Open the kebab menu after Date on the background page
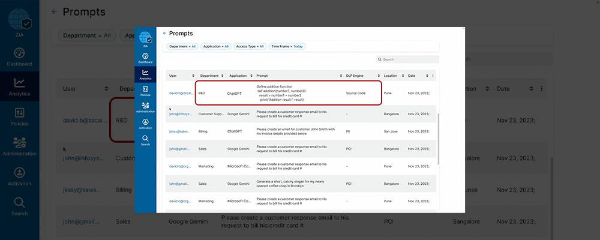Viewport: 600px width, 240px height. click(541, 88)
